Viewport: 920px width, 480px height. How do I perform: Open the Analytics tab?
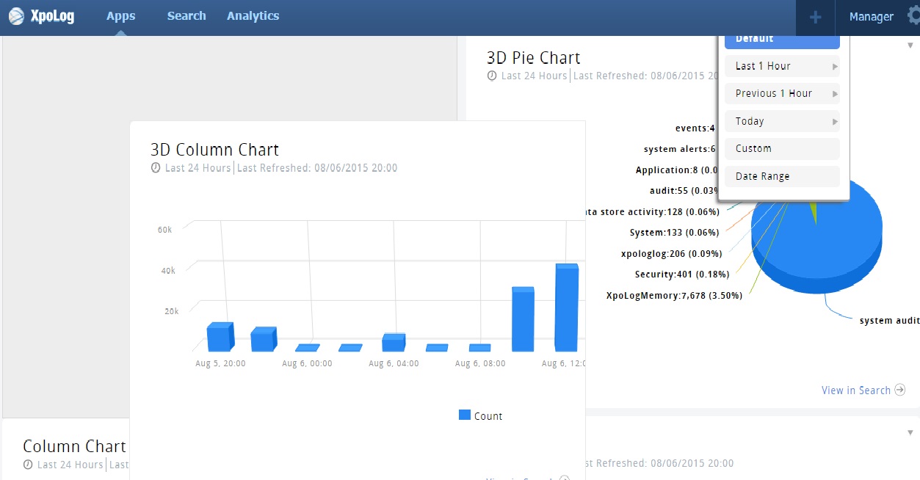pyautogui.click(x=253, y=16)
